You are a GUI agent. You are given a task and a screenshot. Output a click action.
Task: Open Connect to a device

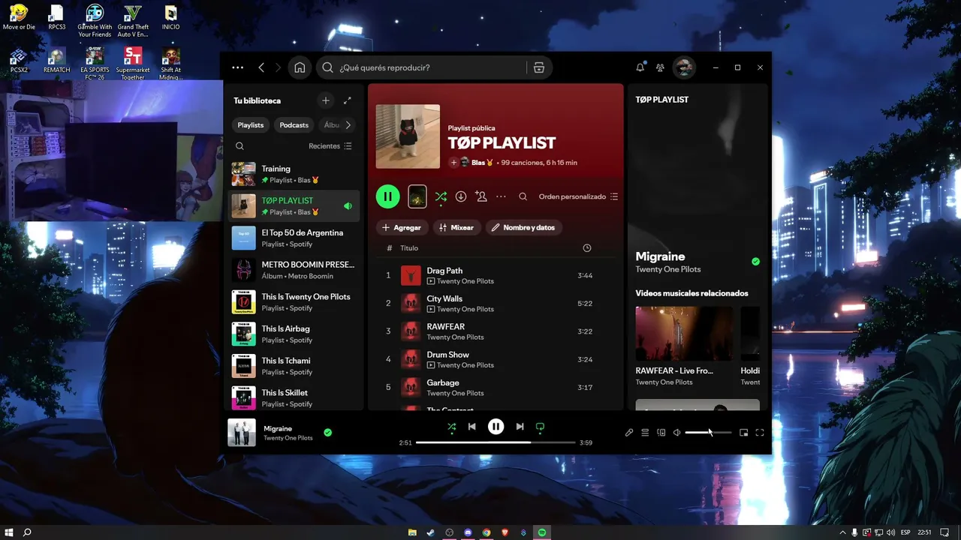point(661,433)
